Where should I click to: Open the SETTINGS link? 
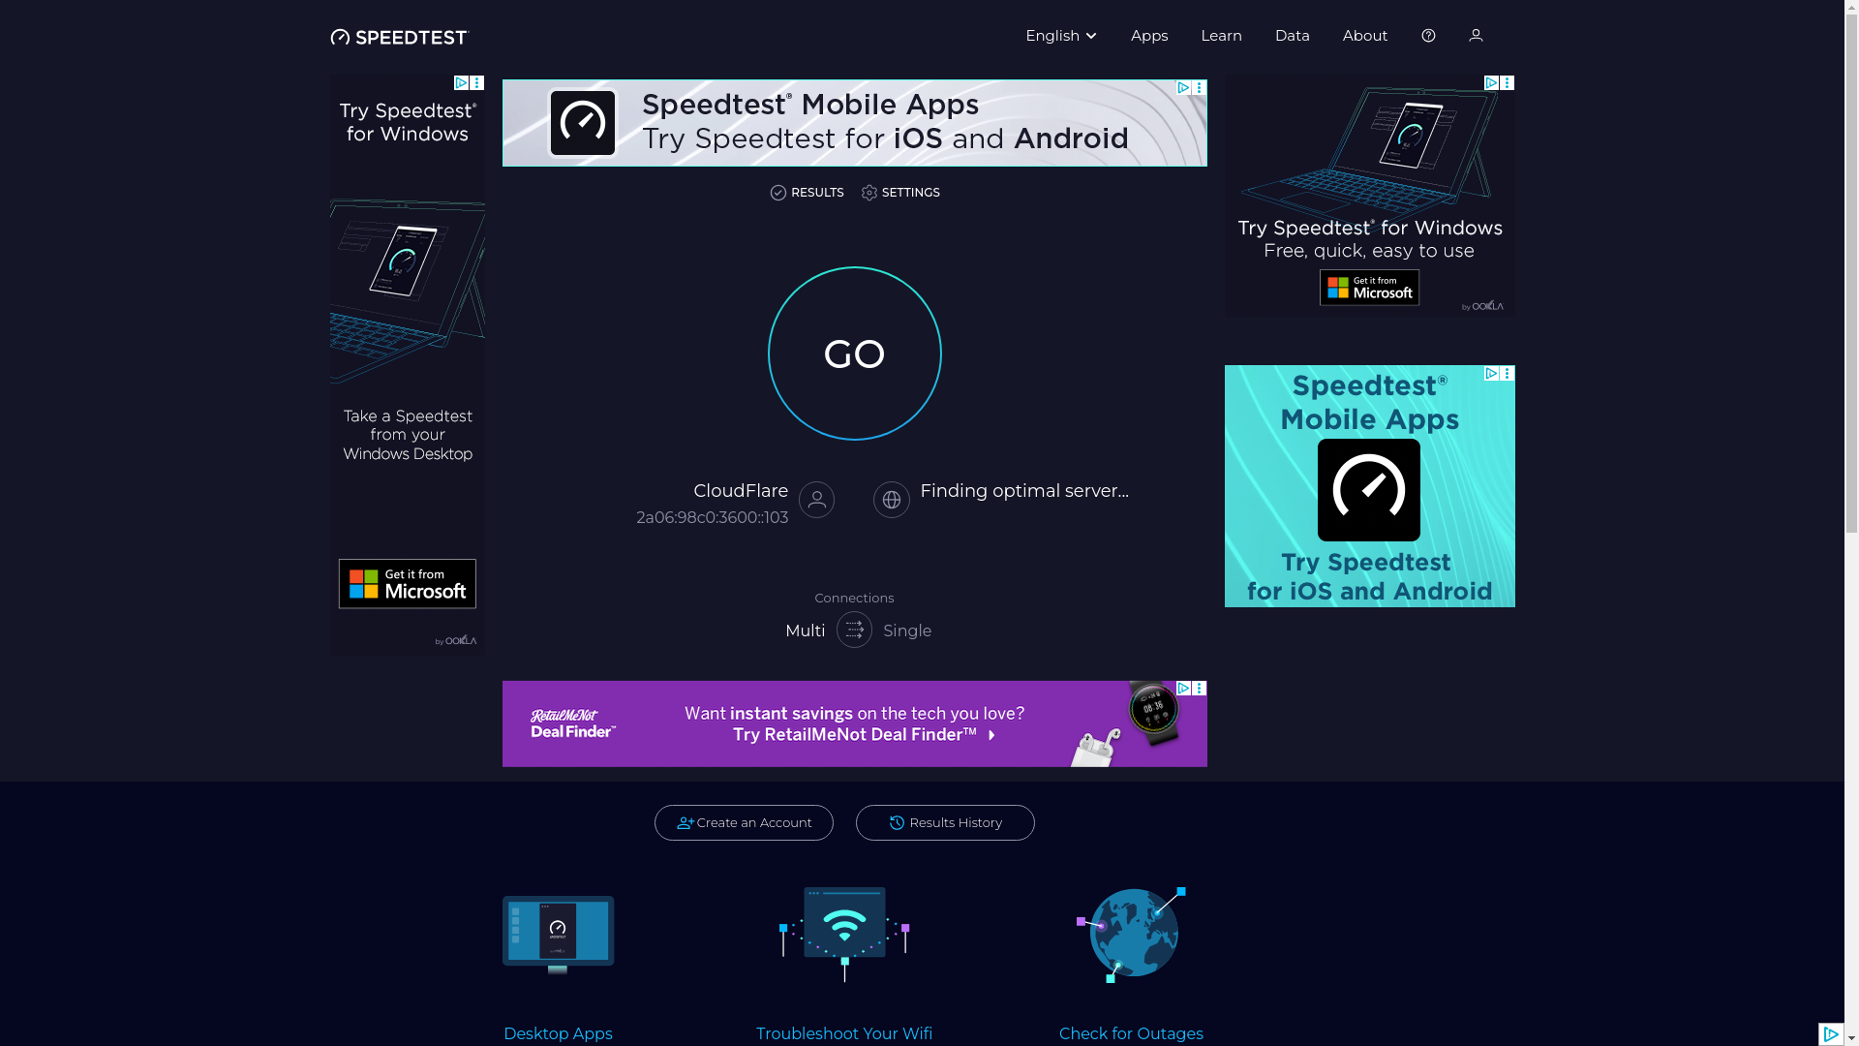pyautogui.click(x=900, y=193)
